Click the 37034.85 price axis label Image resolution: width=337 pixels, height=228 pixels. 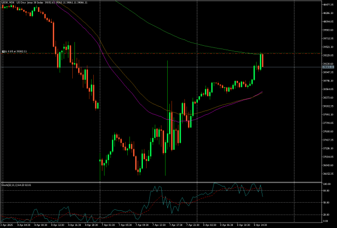[328, 157]
